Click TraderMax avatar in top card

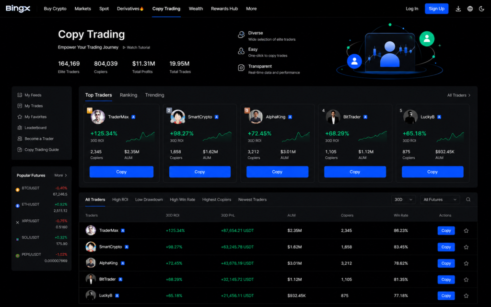98,117
